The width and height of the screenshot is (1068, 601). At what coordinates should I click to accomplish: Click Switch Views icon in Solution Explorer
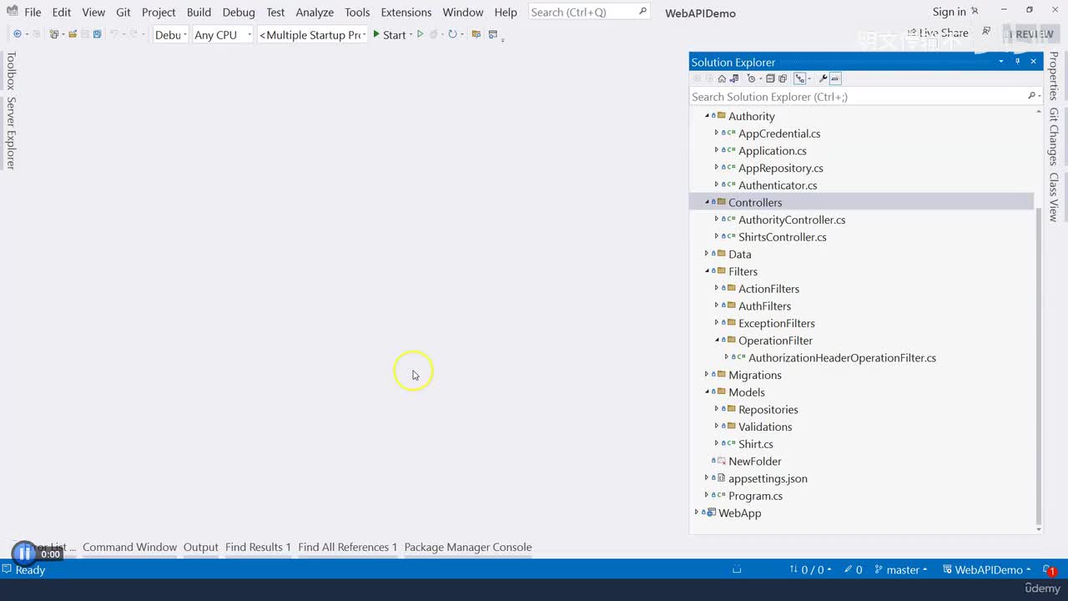[x=734, y=78]
